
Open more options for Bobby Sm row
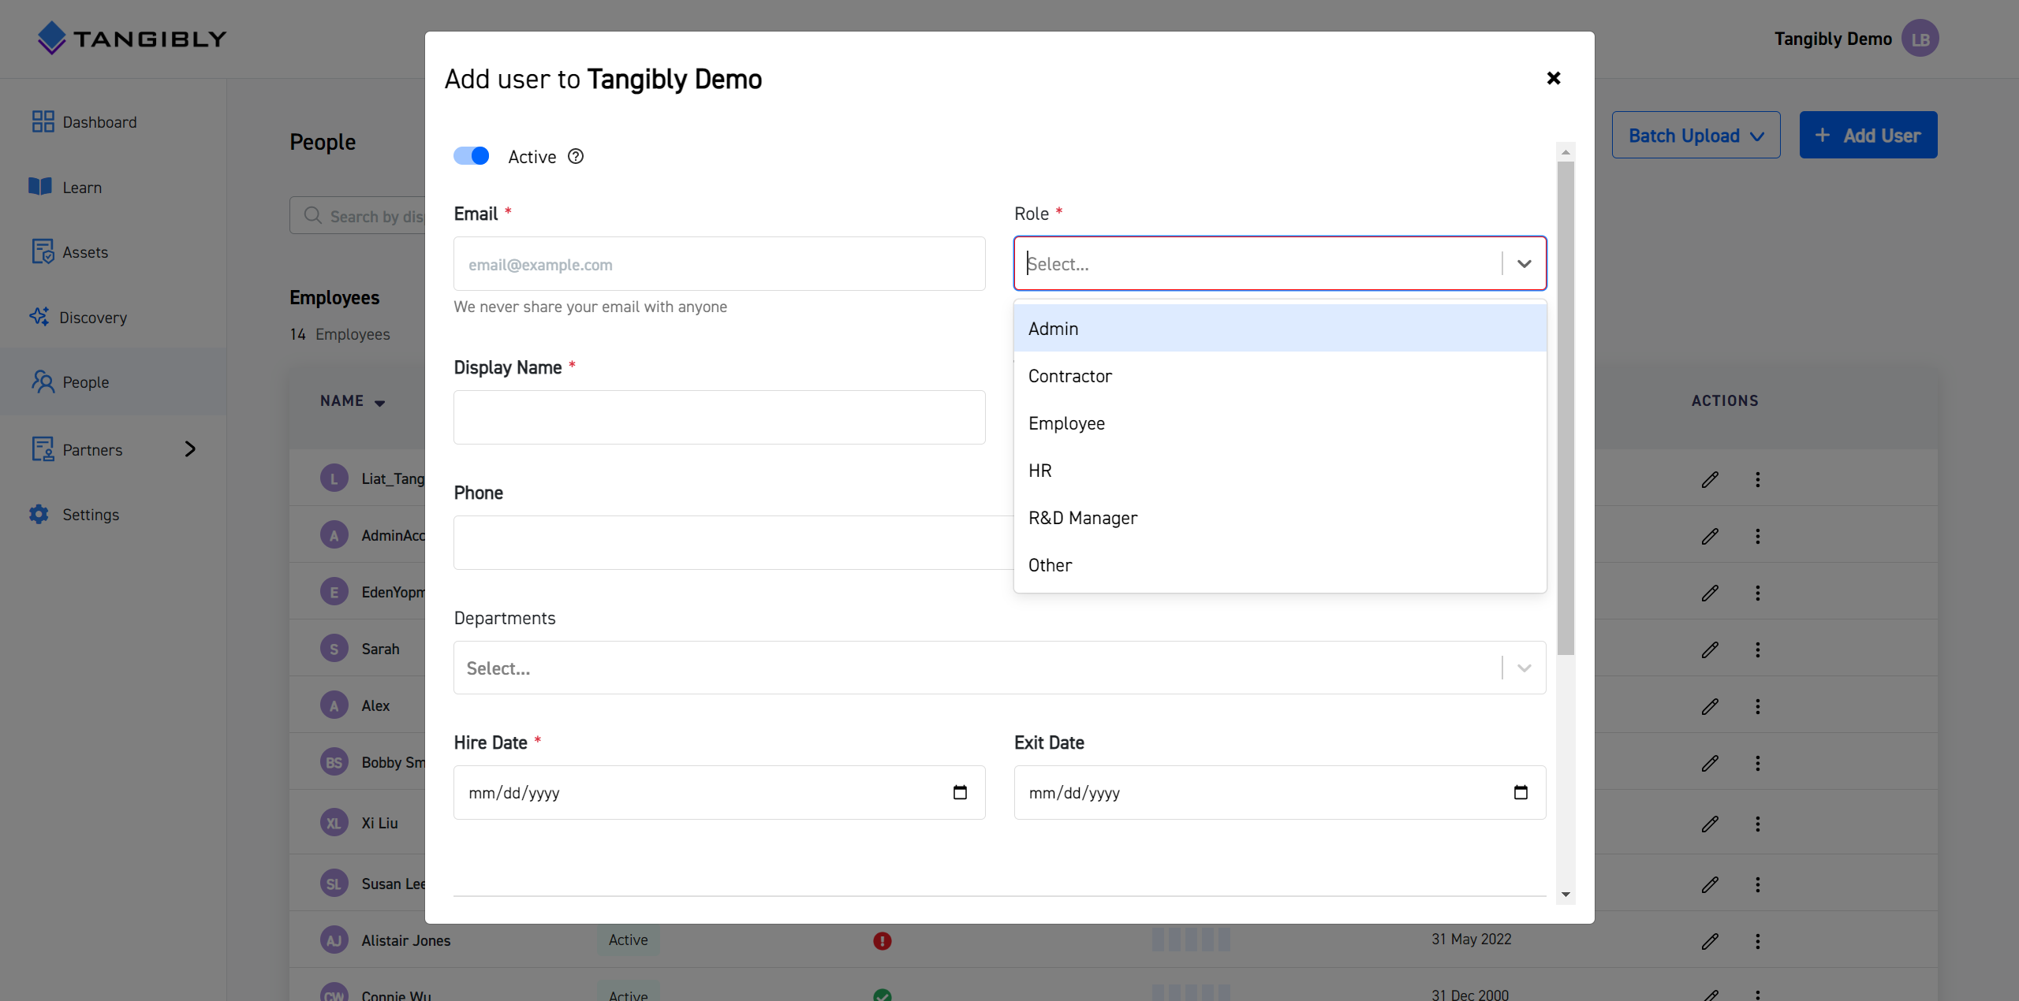(x=1757, y=763)
